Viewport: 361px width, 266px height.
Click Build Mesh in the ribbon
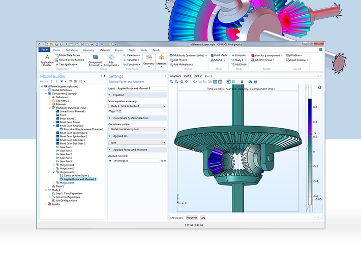click(219, 55)
